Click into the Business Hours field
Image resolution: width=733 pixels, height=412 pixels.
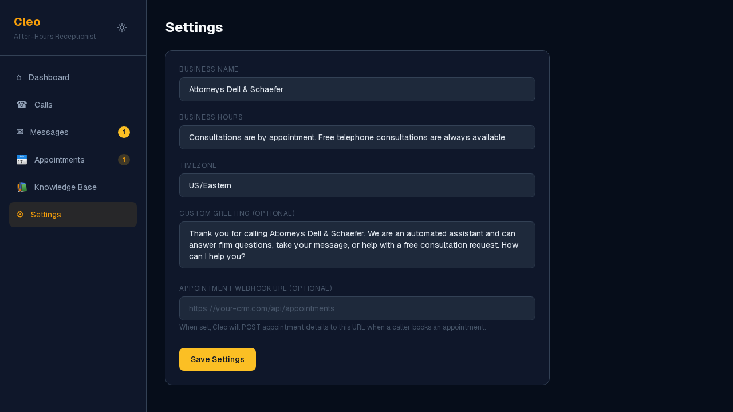point(357,137)
